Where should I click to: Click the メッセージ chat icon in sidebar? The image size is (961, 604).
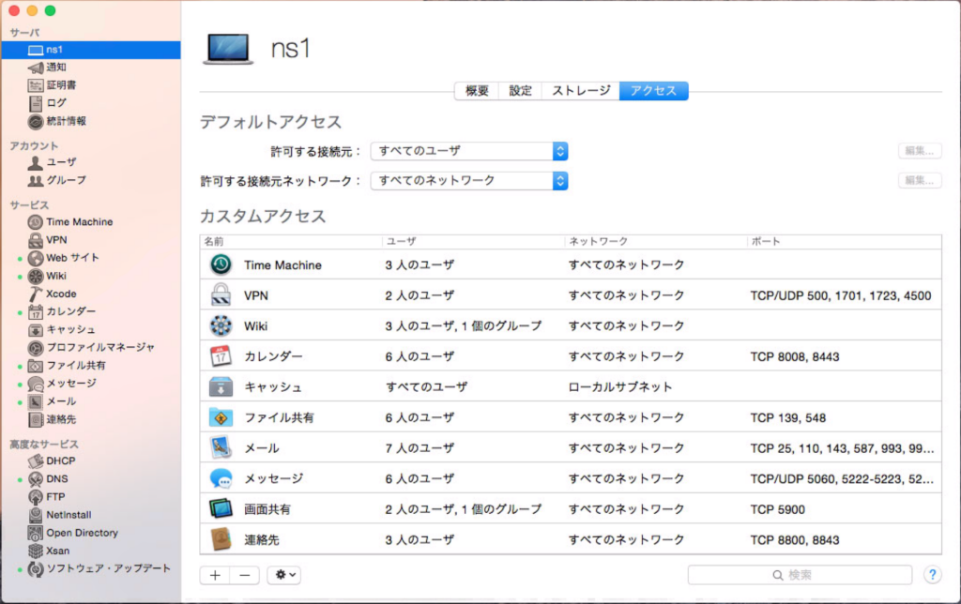36,384
